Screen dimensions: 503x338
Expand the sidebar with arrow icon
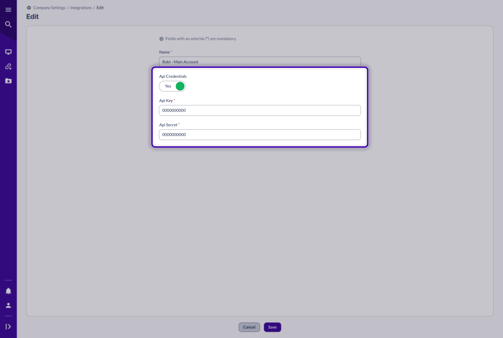[x=8, y=326]
